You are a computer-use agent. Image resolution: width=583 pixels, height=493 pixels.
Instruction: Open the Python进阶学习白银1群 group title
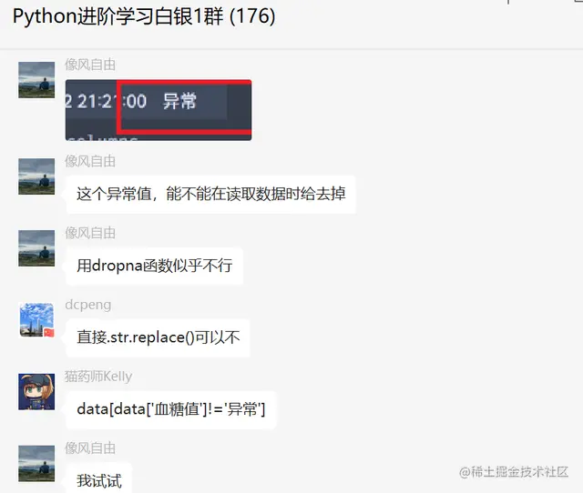tap(144, 16)
